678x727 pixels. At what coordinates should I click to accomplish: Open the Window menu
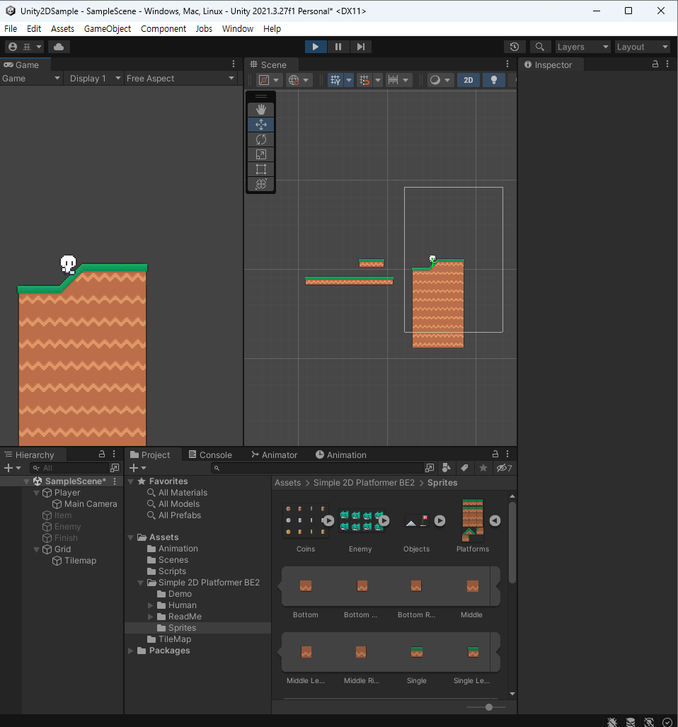[x=238, y=29]
